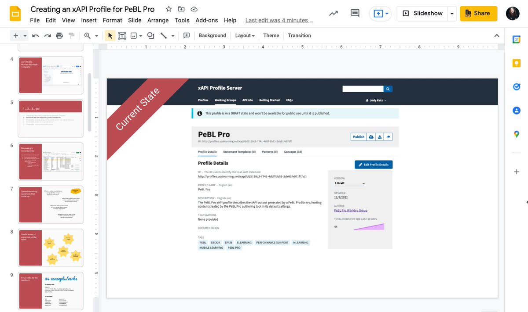Screen dimensions: 528x312
Task: Open Contacts side panel
Action: [x=517, y=111]
